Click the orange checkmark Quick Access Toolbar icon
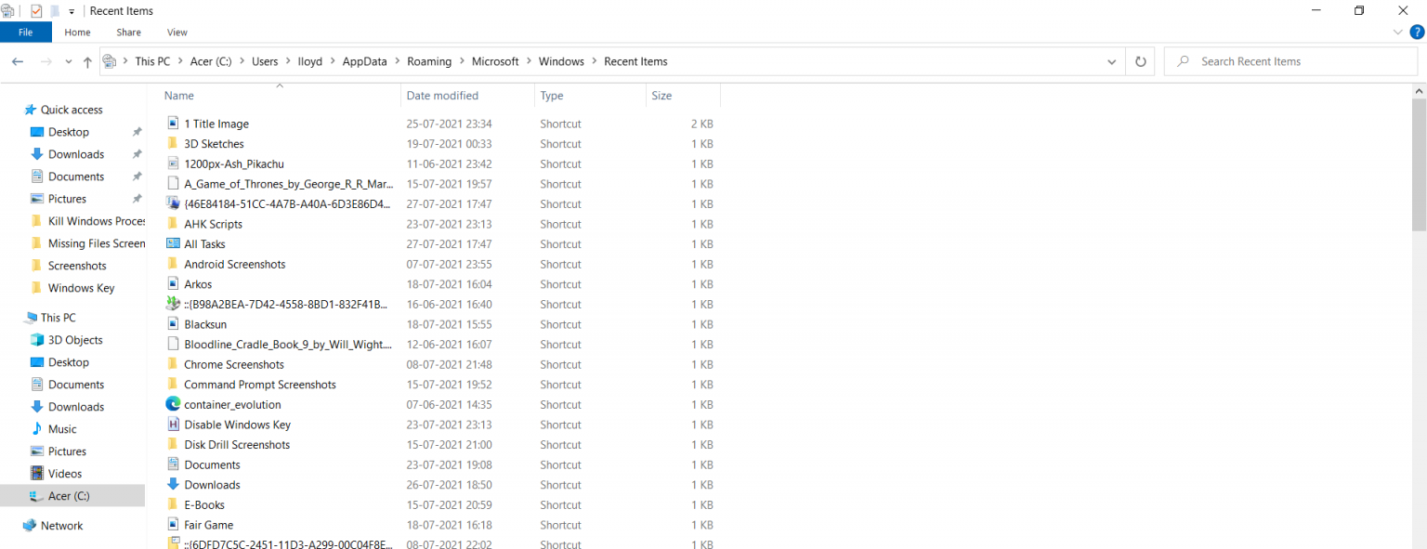Screen dimensions: 1427x549 coord(37,10)
